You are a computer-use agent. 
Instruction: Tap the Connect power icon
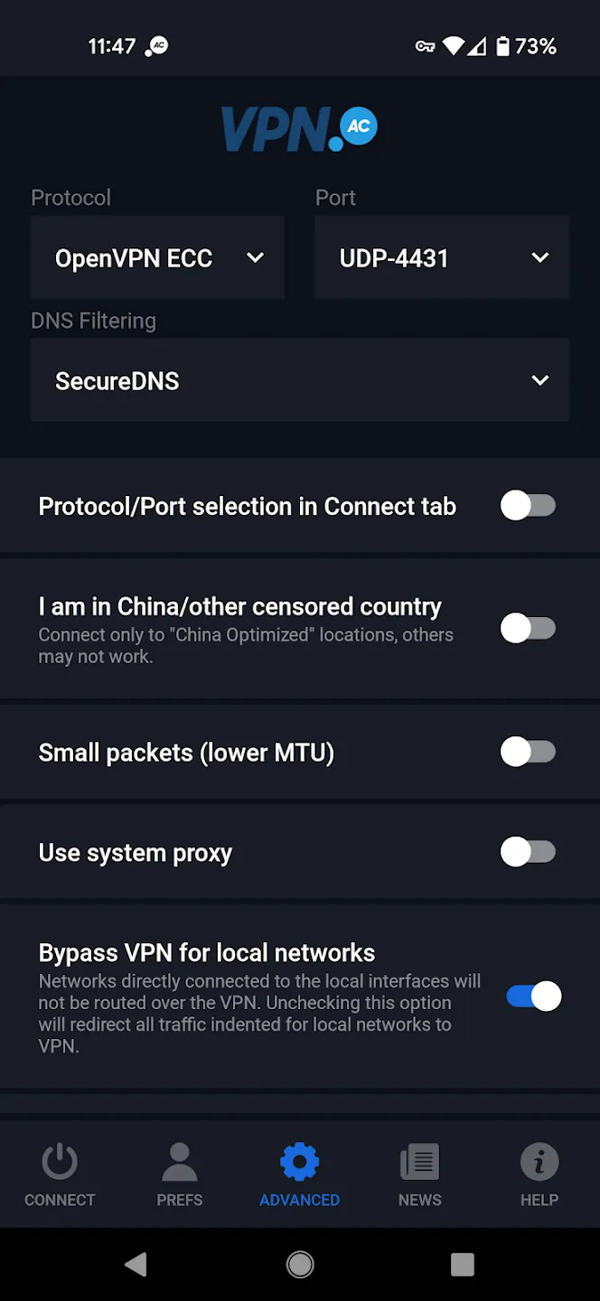tap(60, 1162)
